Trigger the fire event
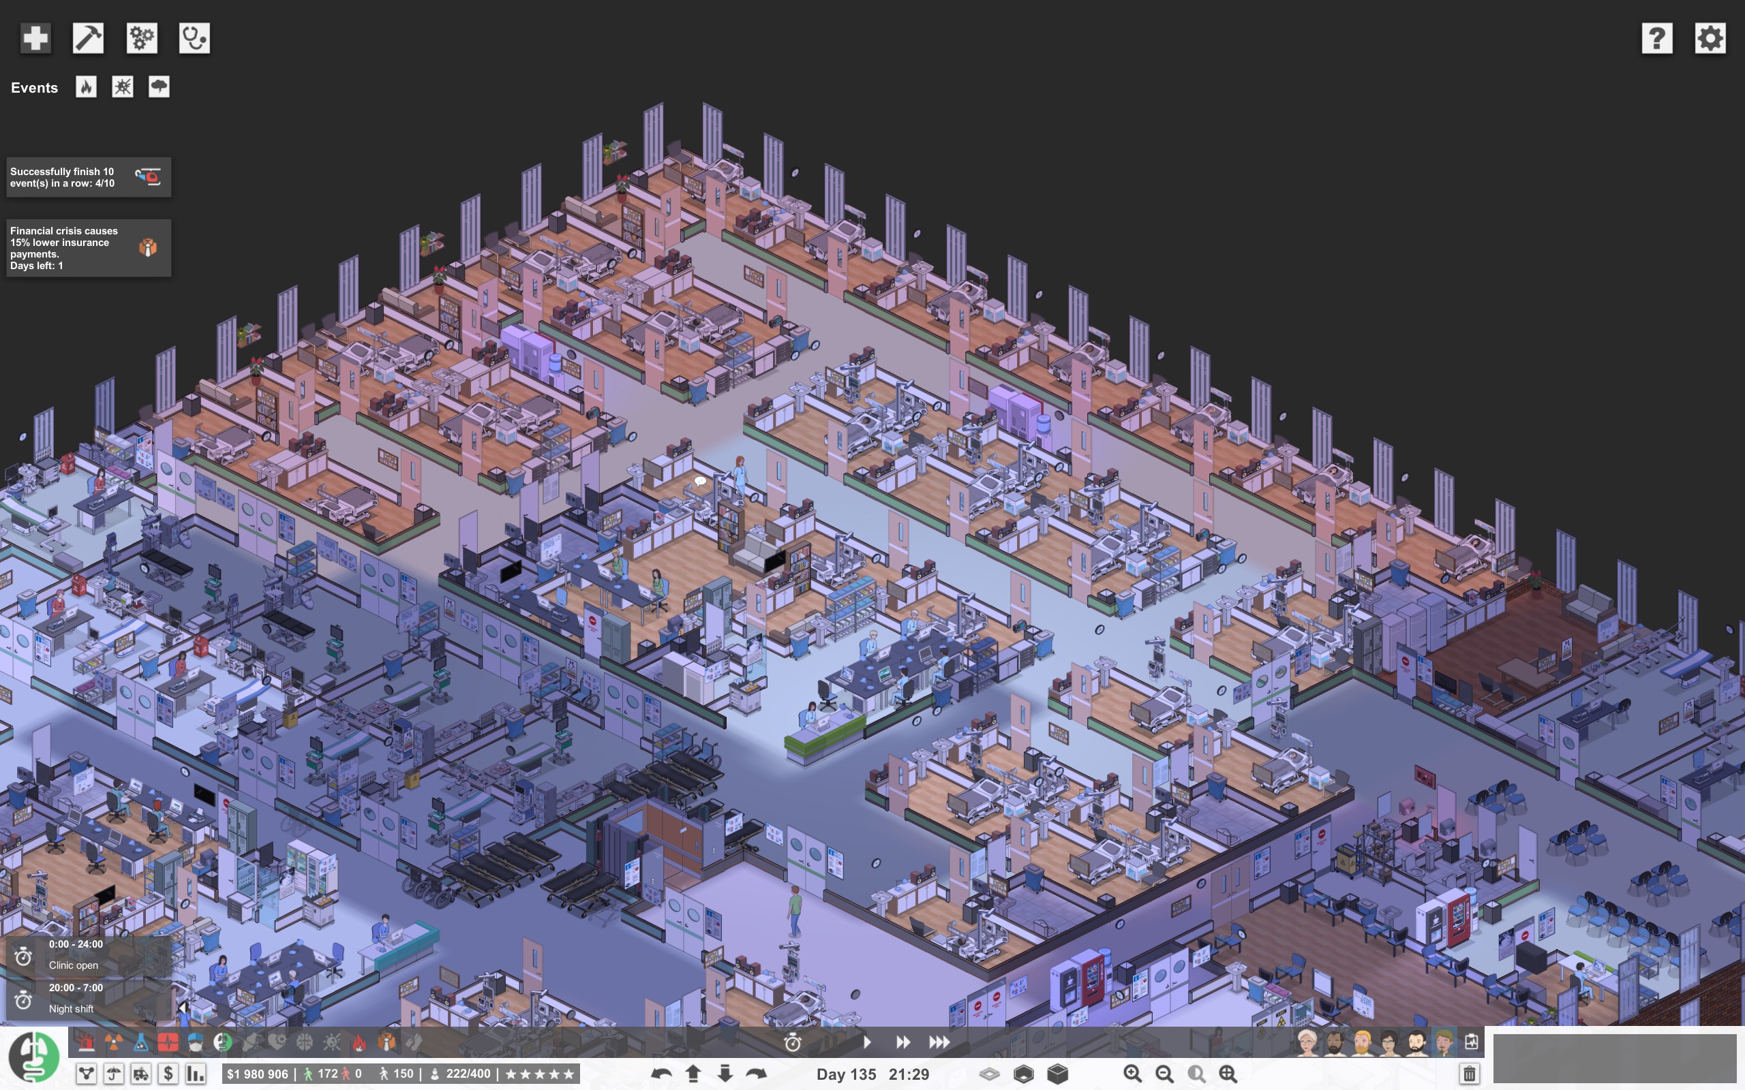 coord(87,87)
